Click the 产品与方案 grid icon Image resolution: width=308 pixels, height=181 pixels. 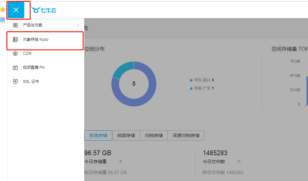(x=15, y=25)
